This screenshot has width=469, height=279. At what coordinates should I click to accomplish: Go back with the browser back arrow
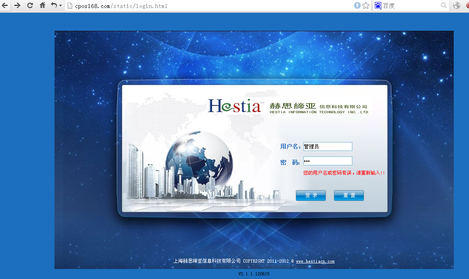(5, 5)
